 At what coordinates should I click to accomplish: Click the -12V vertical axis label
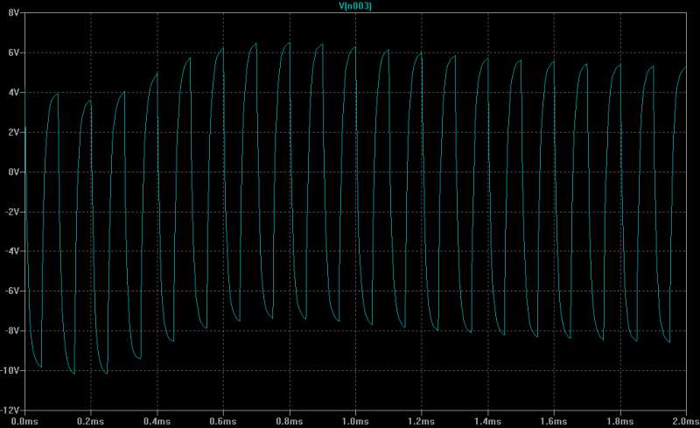point(10,410)
